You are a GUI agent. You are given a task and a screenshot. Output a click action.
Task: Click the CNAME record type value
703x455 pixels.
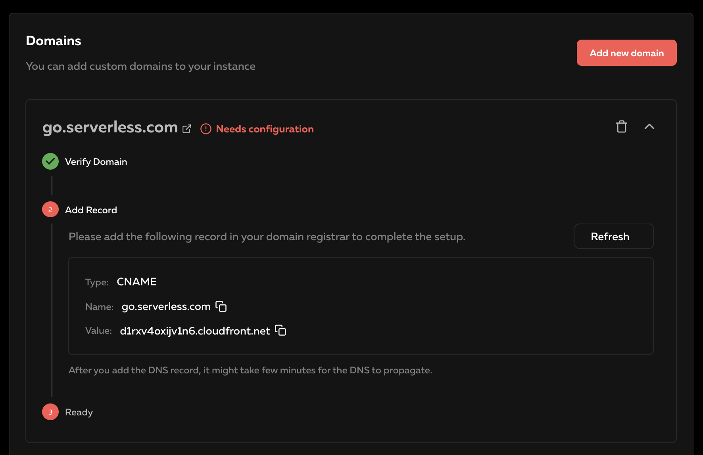click(x=136, y=282)
